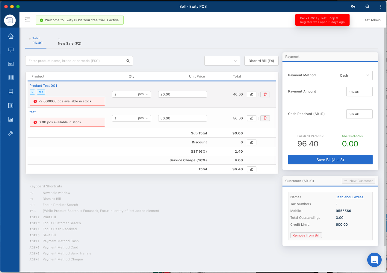Click the product search magnifier icon
Image resolution: width=387 pixels, height=273 pixels.
128,61
